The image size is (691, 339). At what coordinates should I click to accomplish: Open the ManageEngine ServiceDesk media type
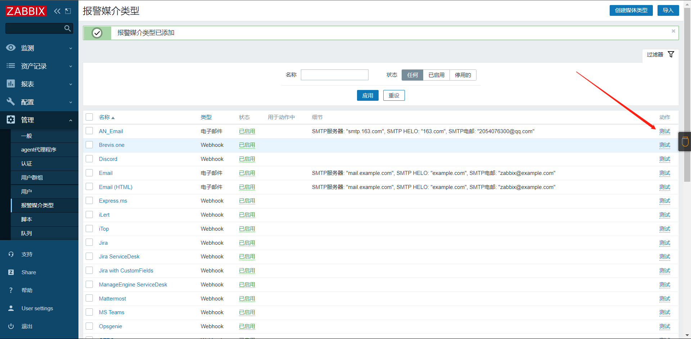tap(133, 285)
